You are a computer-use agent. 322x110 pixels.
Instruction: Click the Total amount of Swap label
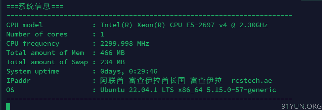pyautogui.click(x=47, y=62)
